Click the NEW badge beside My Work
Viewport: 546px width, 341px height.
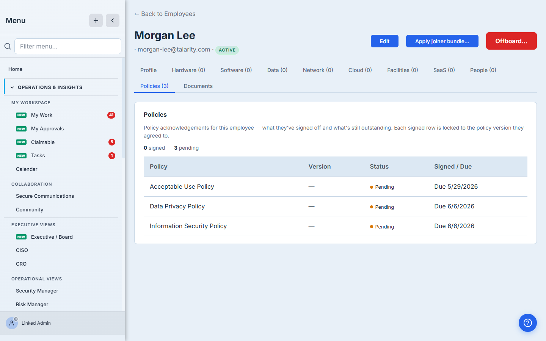coord(21,115)
